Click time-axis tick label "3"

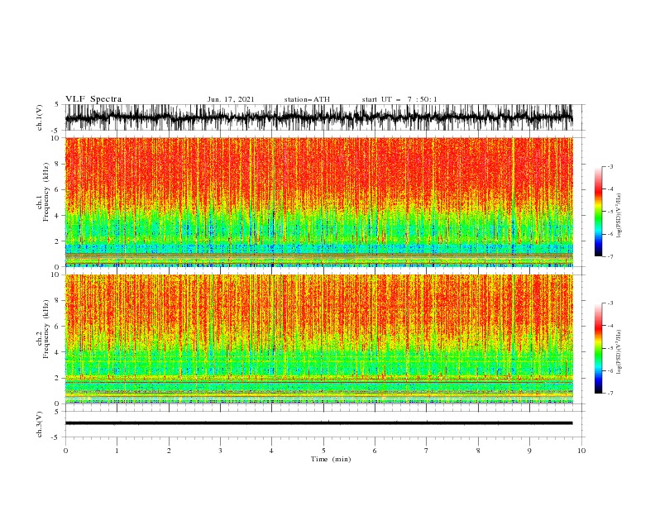[x=220, y=451]
